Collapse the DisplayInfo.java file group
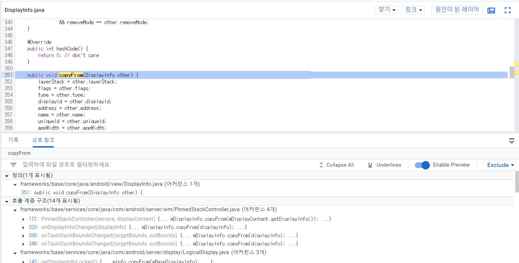Viewport: 519px width, 263px height. (x=15, y=184)
